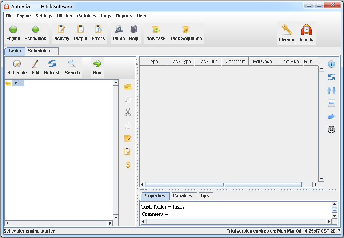The image size is (344, 238).
Task: Launch the Demo webcam icon
Action: (x=119, y=29)
